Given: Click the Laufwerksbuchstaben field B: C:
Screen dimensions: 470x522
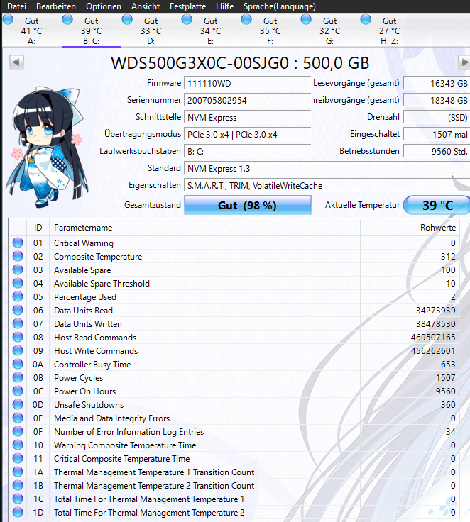Looking at the screenshot, I should click(x=247, y=151).
